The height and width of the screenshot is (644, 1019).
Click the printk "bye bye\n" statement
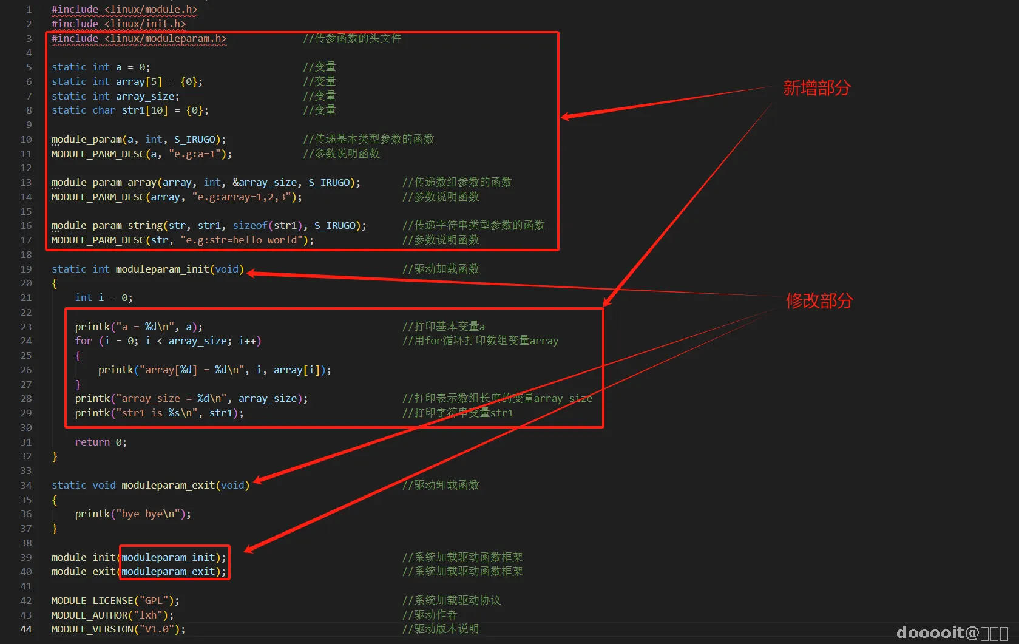click(133, 514)
